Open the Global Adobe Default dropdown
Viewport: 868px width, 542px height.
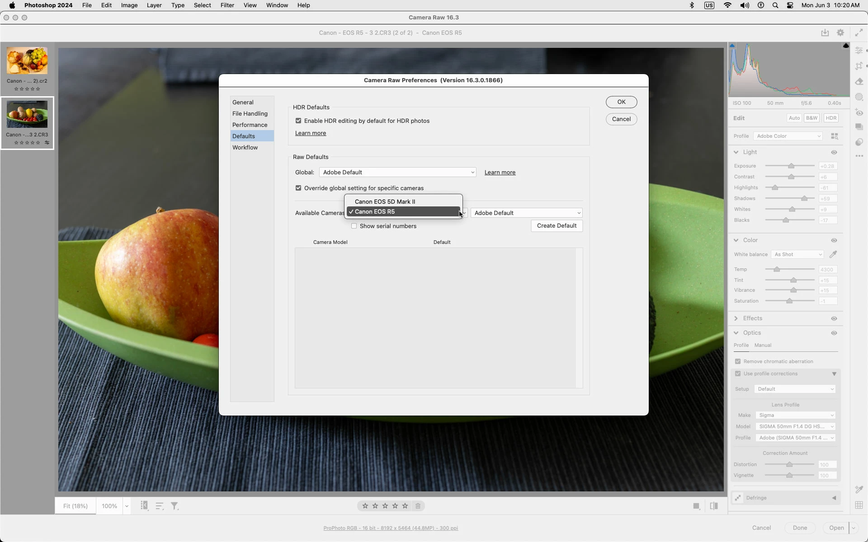tap(397, 173)
